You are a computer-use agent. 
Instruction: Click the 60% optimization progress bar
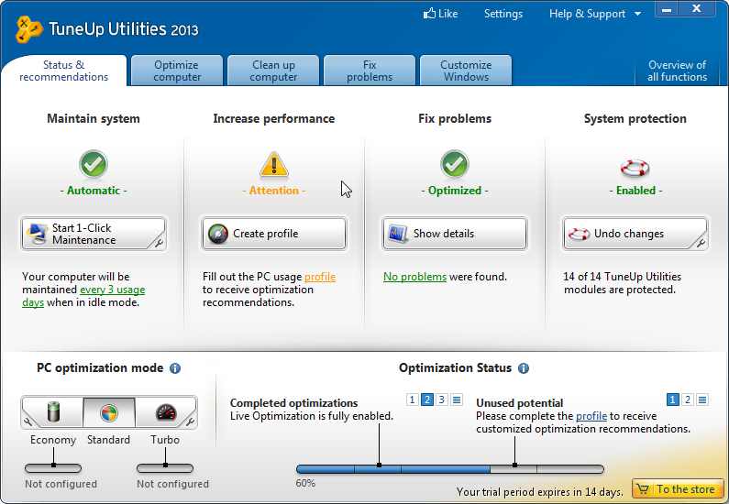(450, 469)
